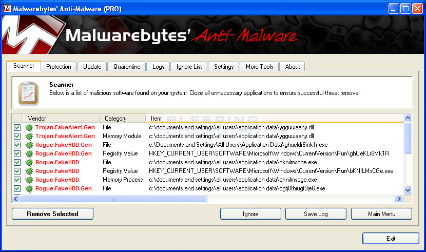This screenshot has height=252, width=426.
Task: Open the Settings tab
Action: coord(224,67)
